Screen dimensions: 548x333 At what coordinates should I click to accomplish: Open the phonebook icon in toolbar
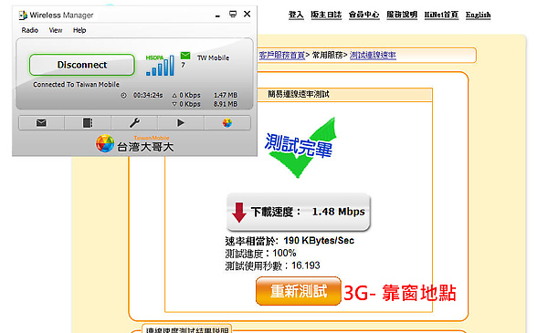pos(88,123)
